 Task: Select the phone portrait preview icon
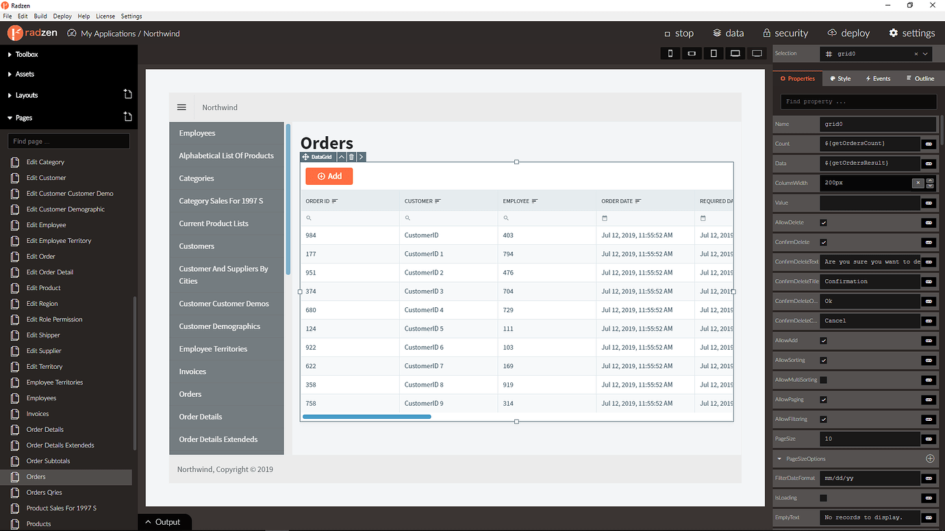(x=670, y=53)
